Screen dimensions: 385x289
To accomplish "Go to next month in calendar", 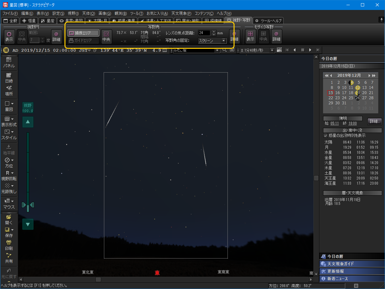I will tap(369, 75).
